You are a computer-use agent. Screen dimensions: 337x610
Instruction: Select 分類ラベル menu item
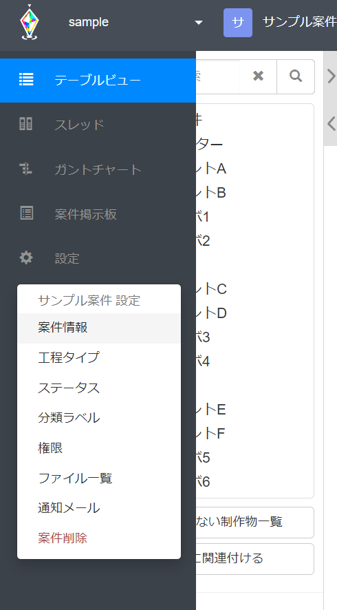click(99, 418)
